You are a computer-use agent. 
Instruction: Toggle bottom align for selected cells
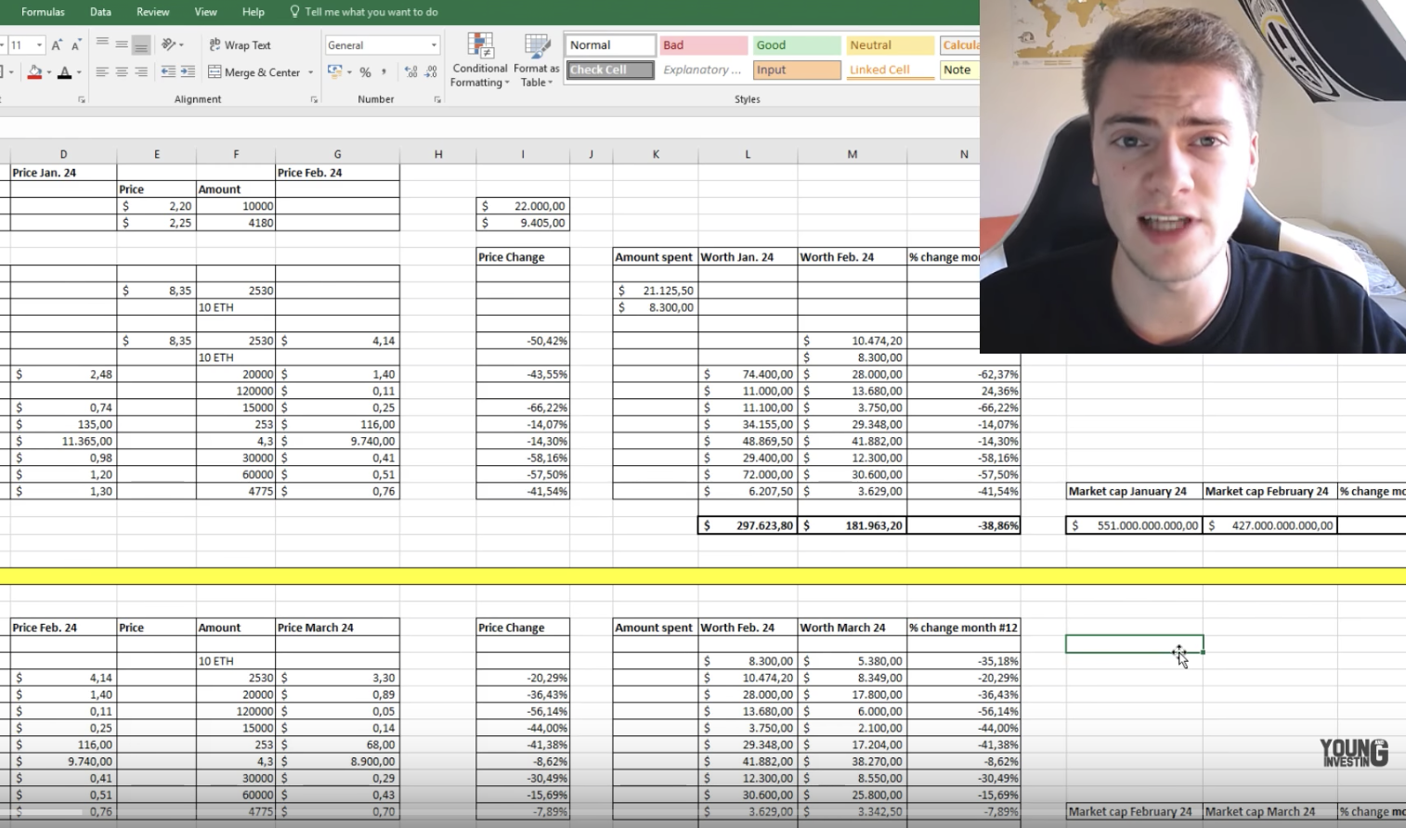(x=140, y=44)
